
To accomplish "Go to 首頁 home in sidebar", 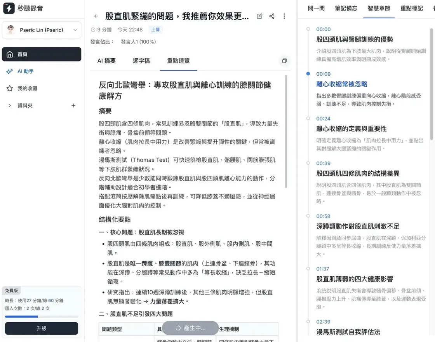I will click(42, 54).
